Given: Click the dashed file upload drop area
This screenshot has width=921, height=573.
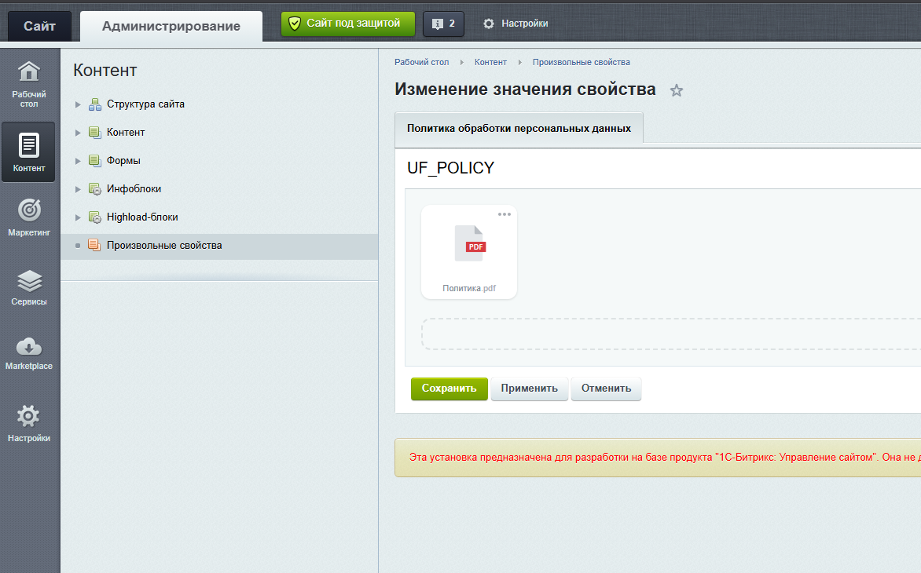Looking at the screenshot, I should (x=671, y=334).
